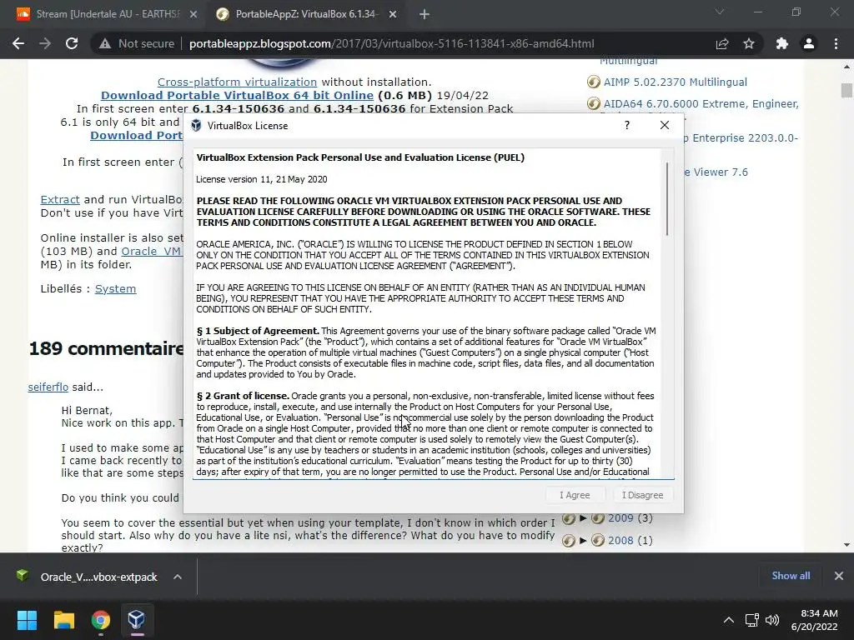Reload the current page
This screenshot has width=854, height=640.
(x=72, y=43)
